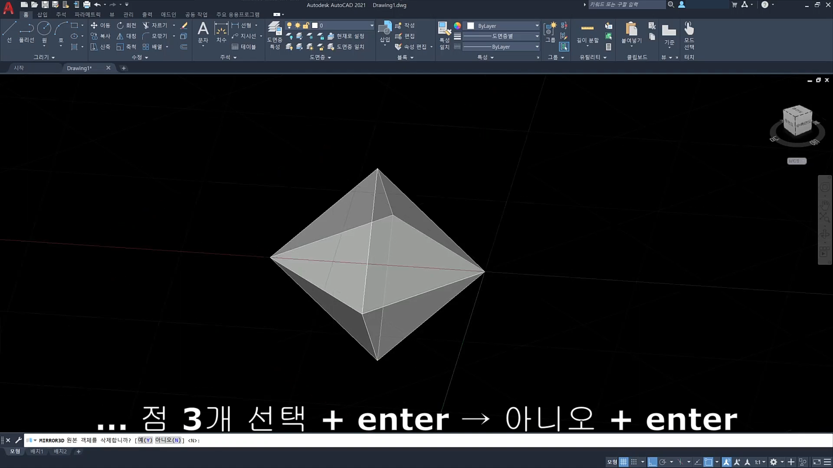Toggle object snap tracking in status bar
Image resolution: width=833 pixels, height=468 pixels.
point(697,462)
